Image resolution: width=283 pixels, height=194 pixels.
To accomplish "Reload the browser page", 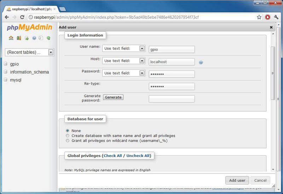I will pos(22,17).
